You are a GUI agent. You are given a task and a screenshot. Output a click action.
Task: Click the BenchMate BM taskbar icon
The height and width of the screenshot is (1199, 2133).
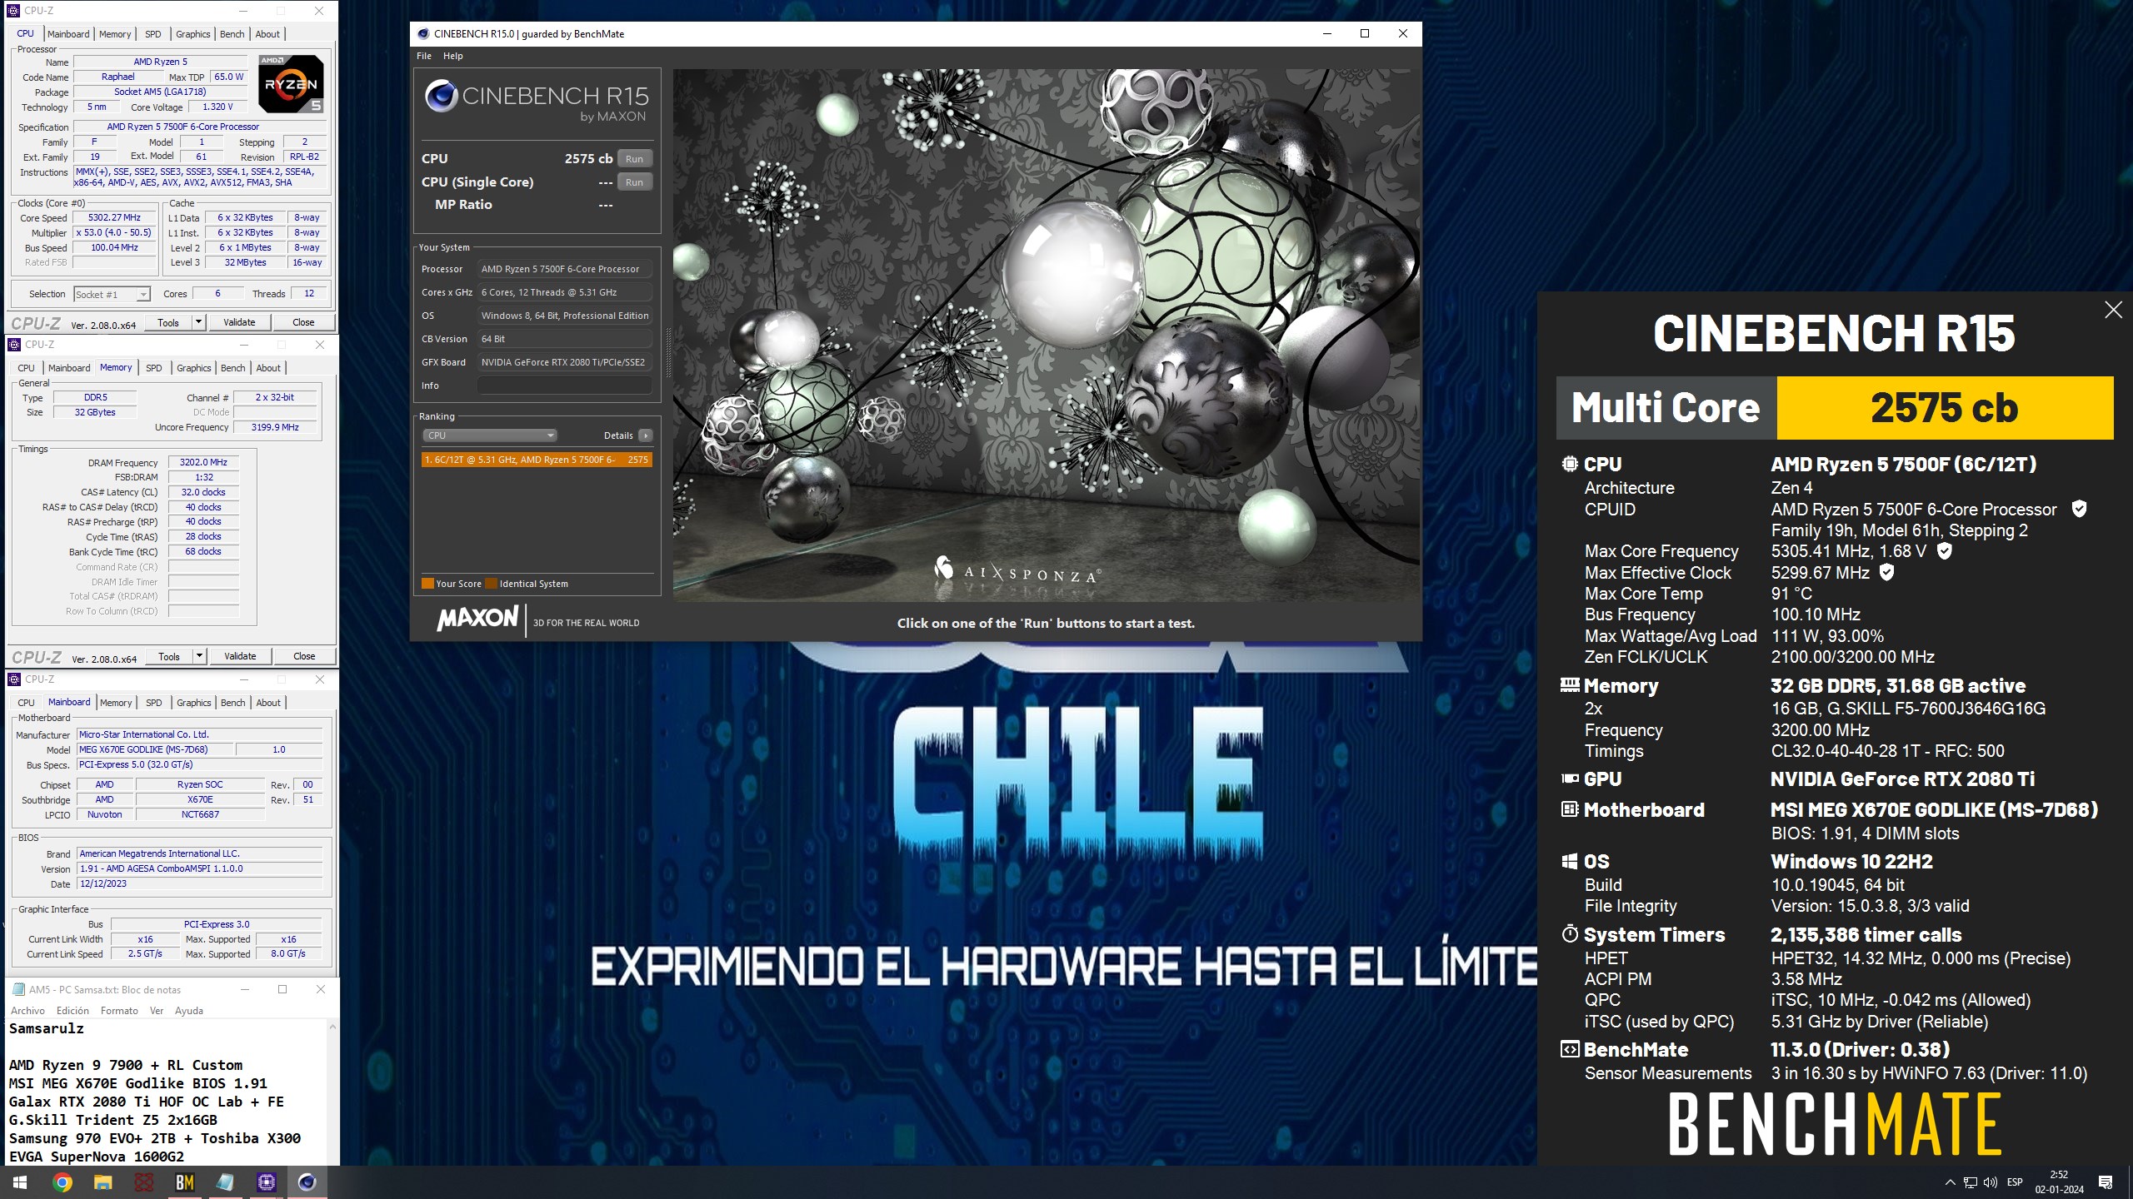coord(184,1182)
